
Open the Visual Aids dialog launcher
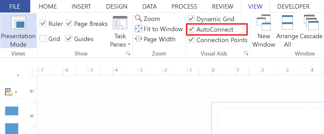click(246, 53)
